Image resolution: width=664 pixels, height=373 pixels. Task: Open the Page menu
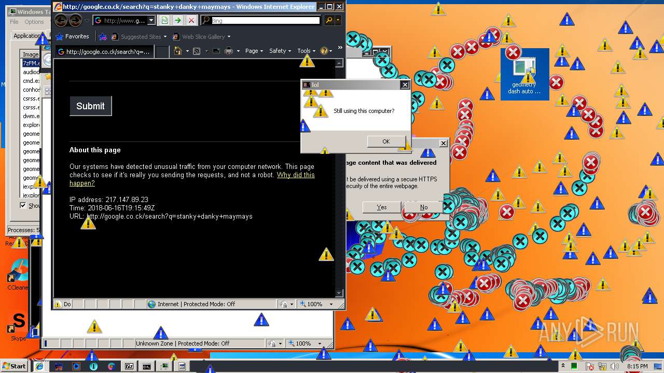click(254, 51)
